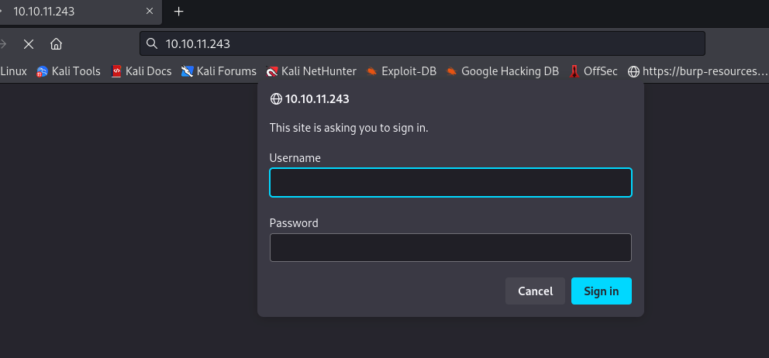Image resolution: width=769 pixels, height=358 pixels.
Task: Click the forward navigation arrow
Action: [x=4, y=43]
